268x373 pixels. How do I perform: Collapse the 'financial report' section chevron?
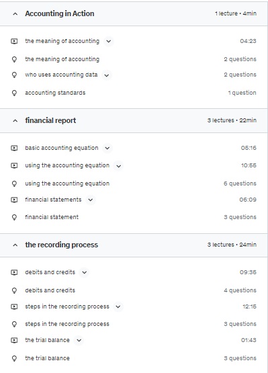coord(15,120)
